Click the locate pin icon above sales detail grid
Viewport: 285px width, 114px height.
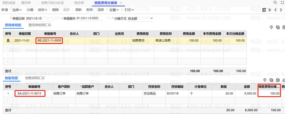click(265, 80)
